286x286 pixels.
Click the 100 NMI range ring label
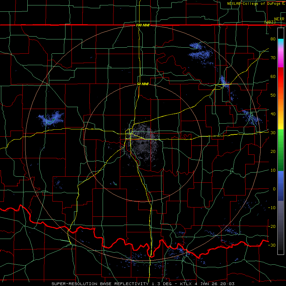[143, 25]
